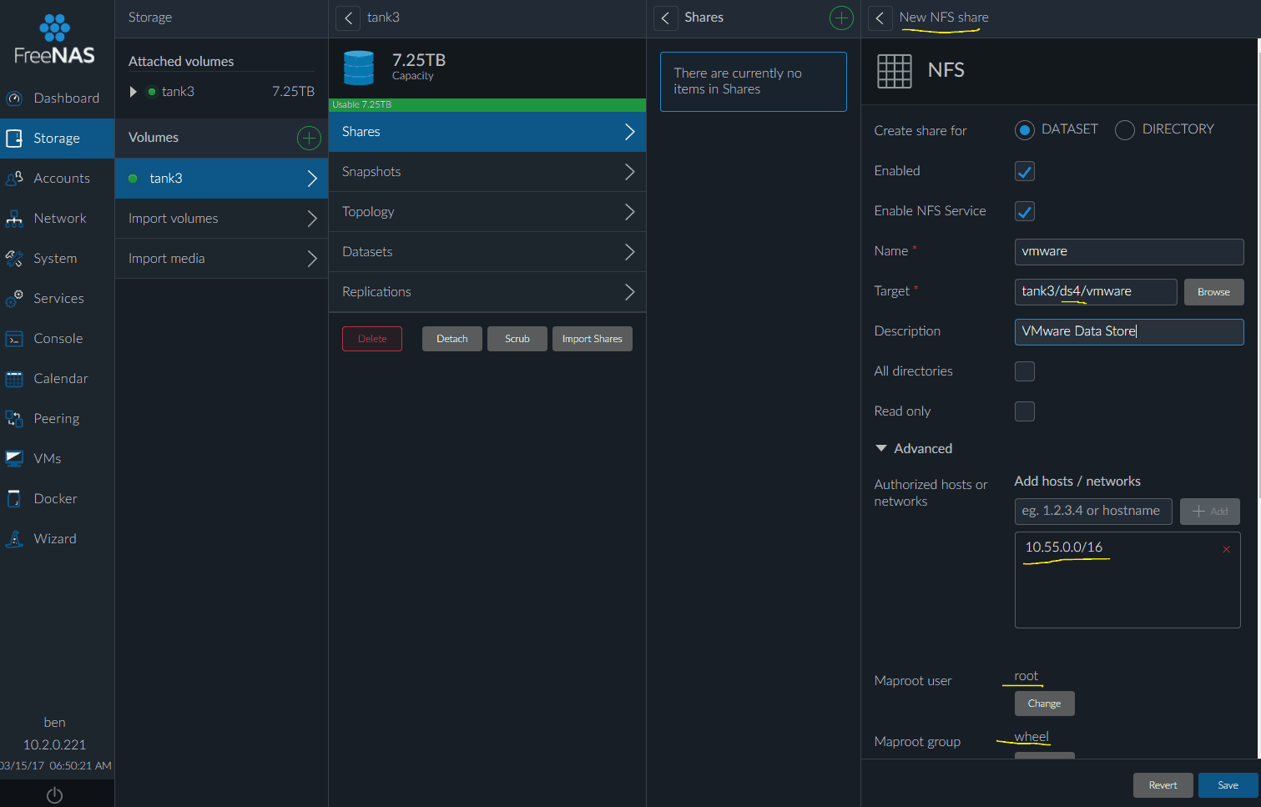The image size is (1261, 807).
Task: Edit the share Name field
Action: (1129, 251)
